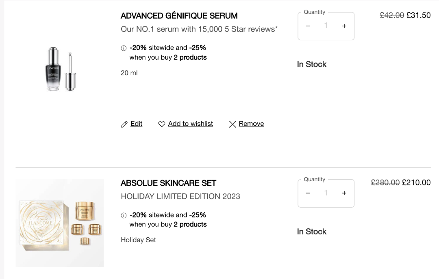Screen dimensions: 439x279
Task: Click the heart wishlist icon
Action: (x=162, y=124)
